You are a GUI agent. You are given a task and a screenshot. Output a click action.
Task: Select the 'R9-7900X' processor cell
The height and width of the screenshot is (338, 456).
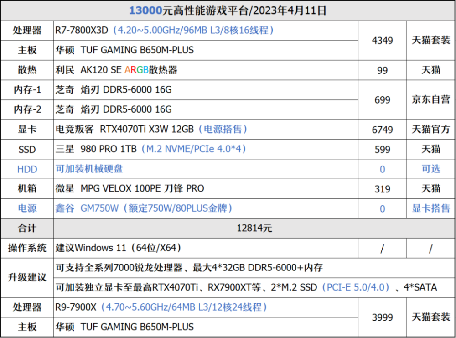206,307
